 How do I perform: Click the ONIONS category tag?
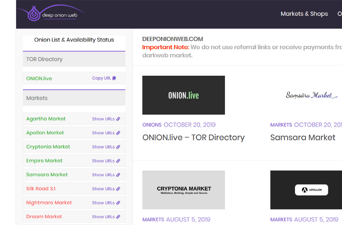coord(152,125)
